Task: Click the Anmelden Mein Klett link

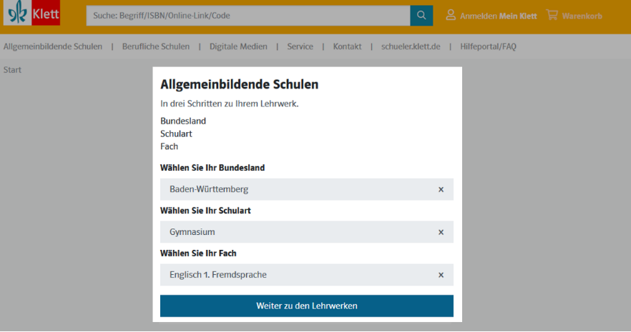Action: tap(498, 16)
